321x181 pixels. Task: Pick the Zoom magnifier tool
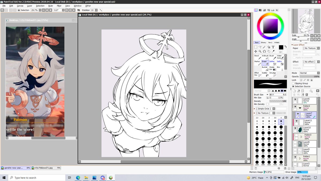coord(260,51)
